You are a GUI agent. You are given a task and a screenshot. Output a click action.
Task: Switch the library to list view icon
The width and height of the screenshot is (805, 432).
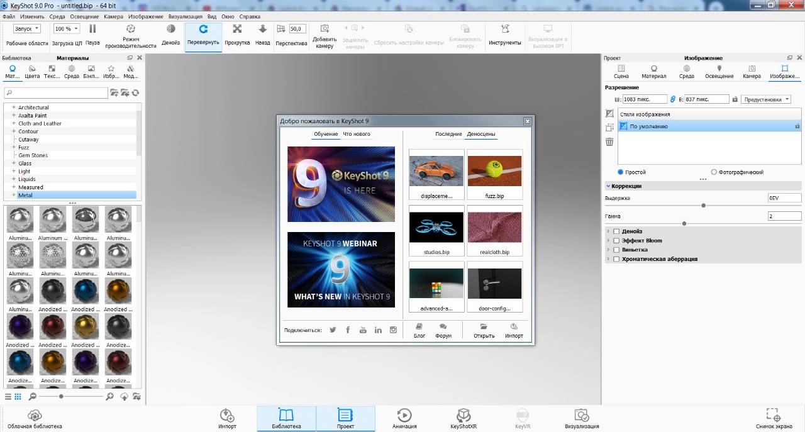point(8,397)
